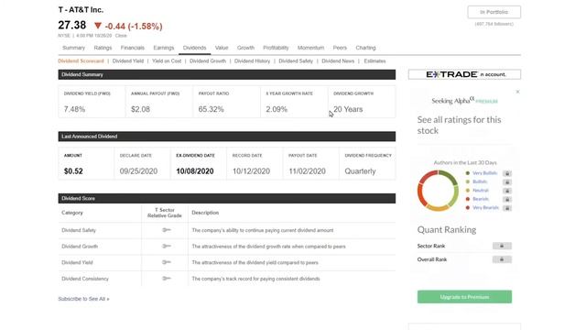The width and height of the screenshot is (586, 330).
Task: Click the T - AT&T Inc. title
Action: pos(81,10)
